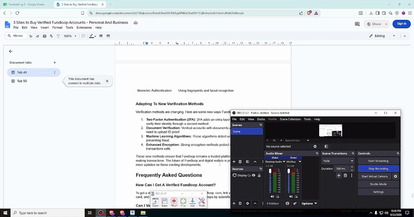414x217 pixels.
Task: Redo the last action in Google Docs
Action: pos(37,36)
